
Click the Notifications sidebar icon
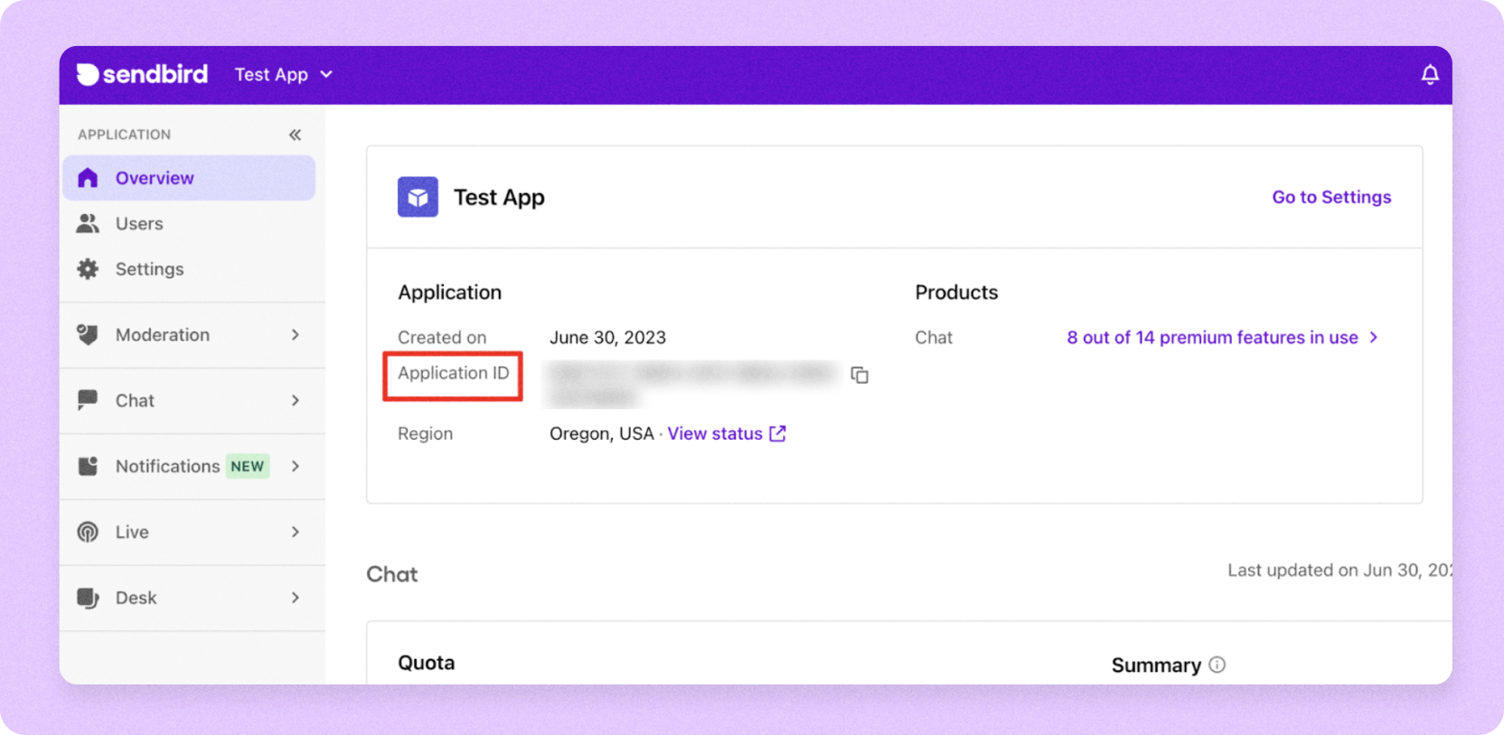[x=88, y=466]
